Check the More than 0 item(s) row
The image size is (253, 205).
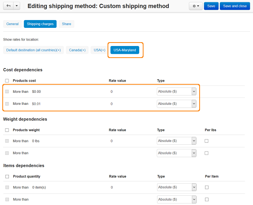(x=7, y=187)
